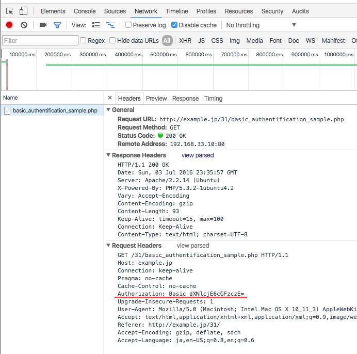The image size is (357, 354).
Task: Switch to the Profiles tab
Action: tap(206, 11)
